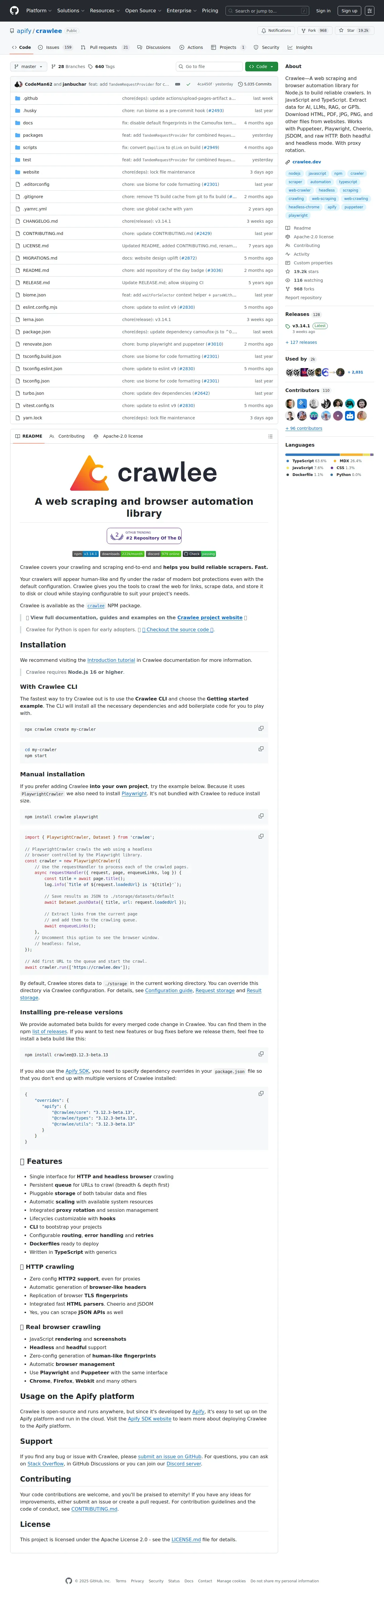Screen dimensions: 384x1597
Task: Open the green Code dropdown button
Action: pos(261,66)
